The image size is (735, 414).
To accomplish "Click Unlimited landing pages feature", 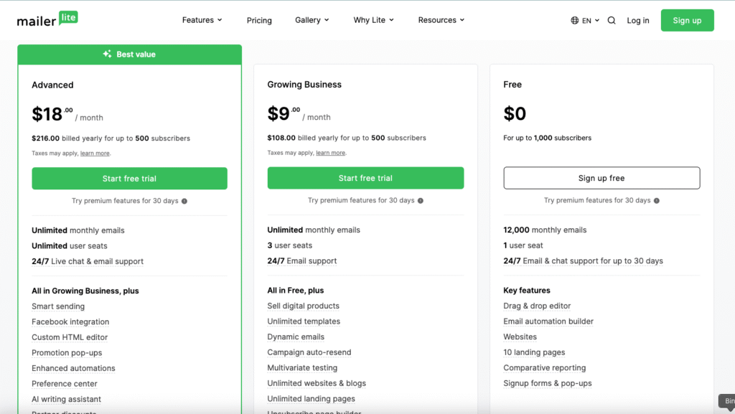I will tap(312, 398).
